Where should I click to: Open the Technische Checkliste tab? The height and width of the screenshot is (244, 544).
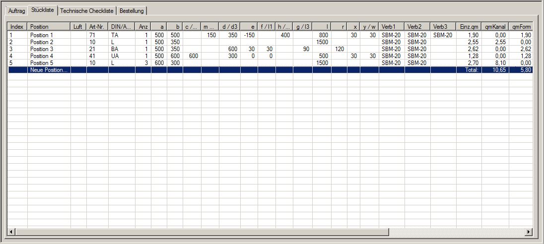click(87, 10)
